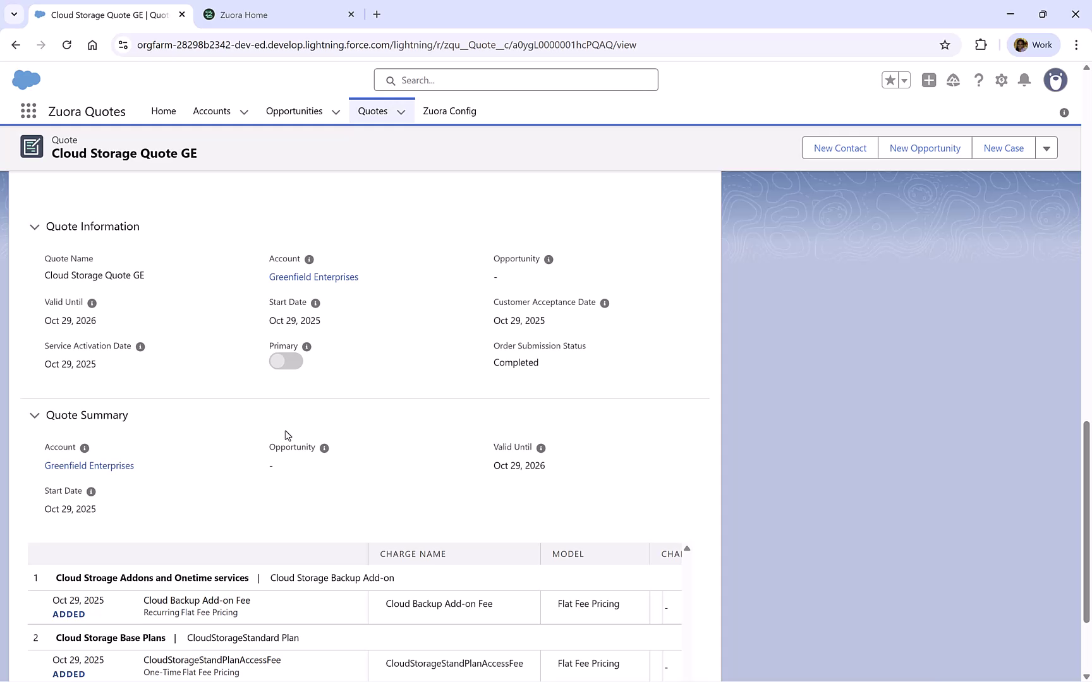
Task: Open the Setup gear icon
Action: pyautogui.click(x=1001, y=80)
